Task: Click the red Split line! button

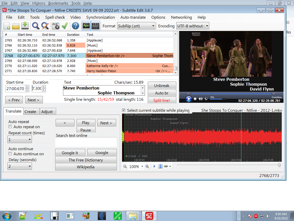Action: [162, 100]
